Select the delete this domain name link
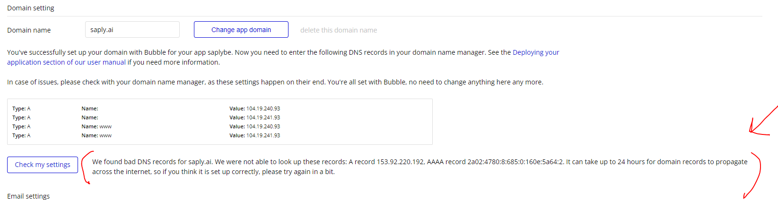778x200 pixels. click(339, 30)
